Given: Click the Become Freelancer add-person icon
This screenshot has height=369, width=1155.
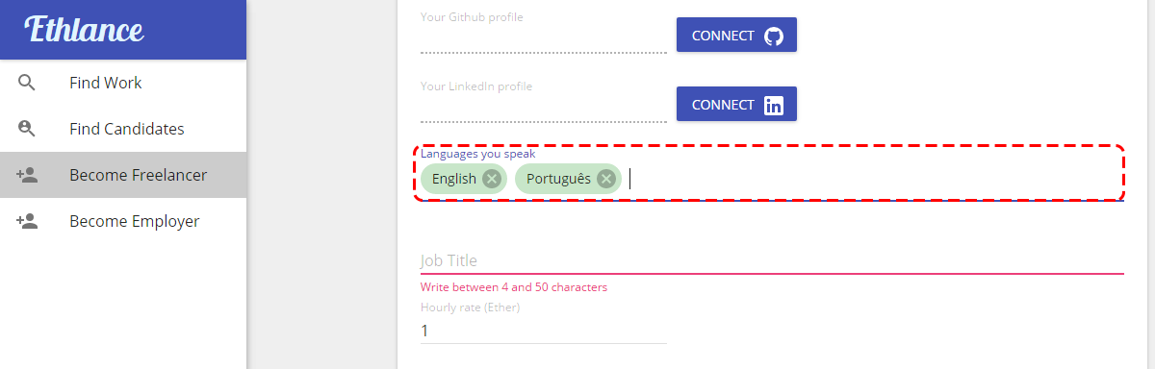Looking at the screenshot, I should click(x=27, y=175).
